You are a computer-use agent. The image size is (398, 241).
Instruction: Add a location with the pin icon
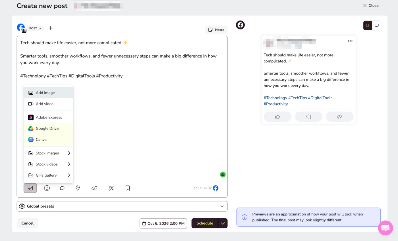click(x=78, y=188)
